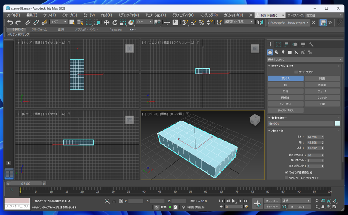The width and height of the screenshot is (348, 215).
Task: Click the Box001 name field
Action: click(301, 124)
